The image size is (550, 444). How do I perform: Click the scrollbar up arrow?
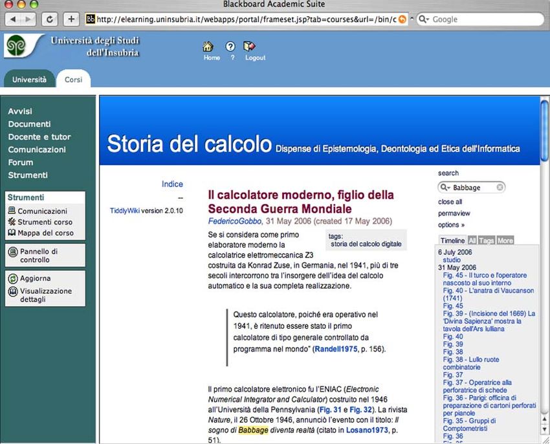click(x=544, y=418)
